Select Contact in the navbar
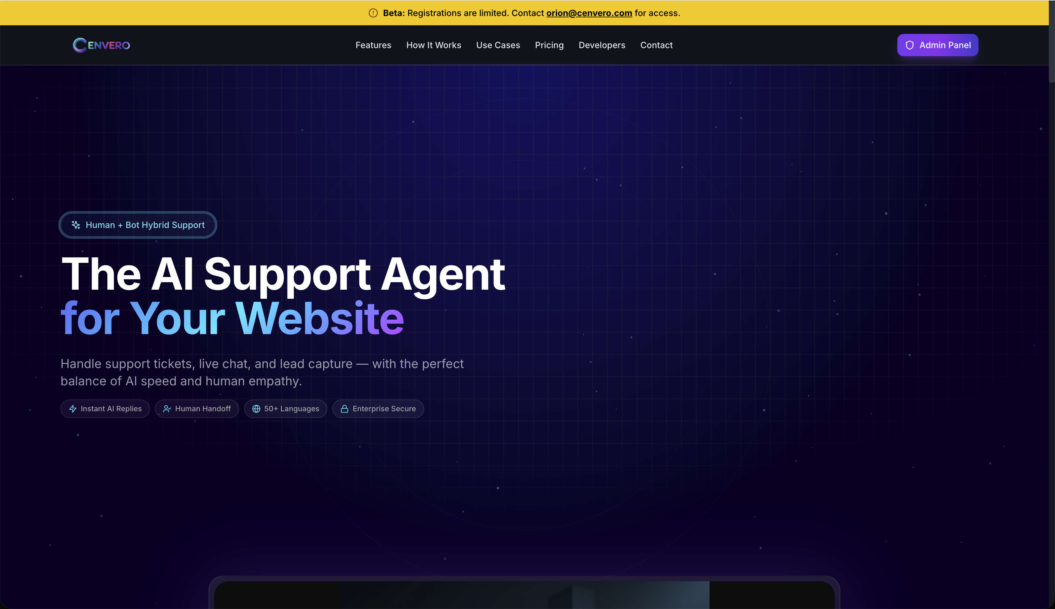This screenshot has height=609, width=1055. (x=656, y=45)
